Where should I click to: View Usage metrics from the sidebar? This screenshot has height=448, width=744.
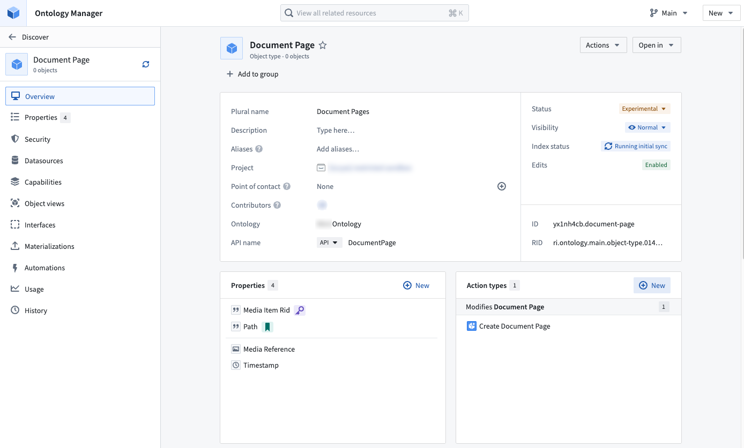[x=34, y=289]
